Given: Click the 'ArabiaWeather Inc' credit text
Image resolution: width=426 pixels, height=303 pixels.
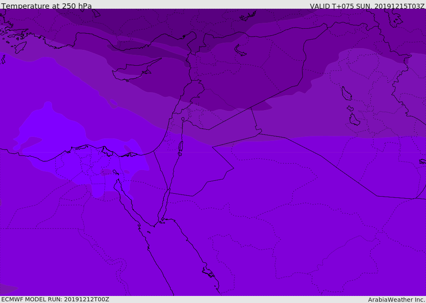Looking at the screenshot, I should [x=396, y=300].
